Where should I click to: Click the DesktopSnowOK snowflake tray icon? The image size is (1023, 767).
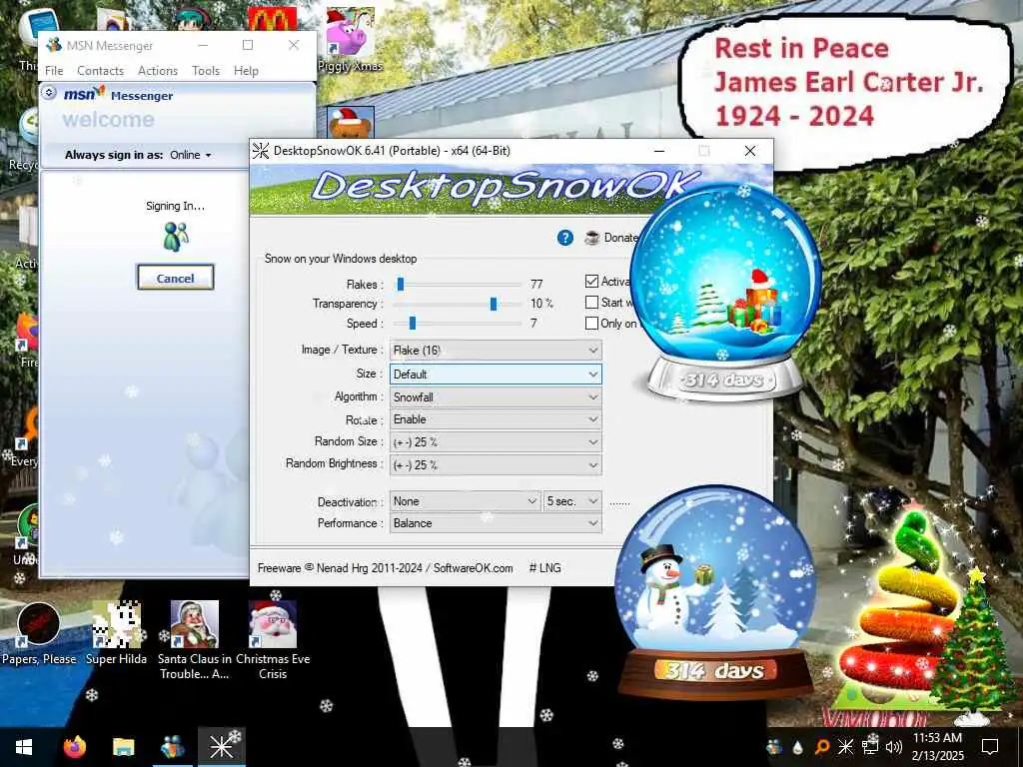845,747
